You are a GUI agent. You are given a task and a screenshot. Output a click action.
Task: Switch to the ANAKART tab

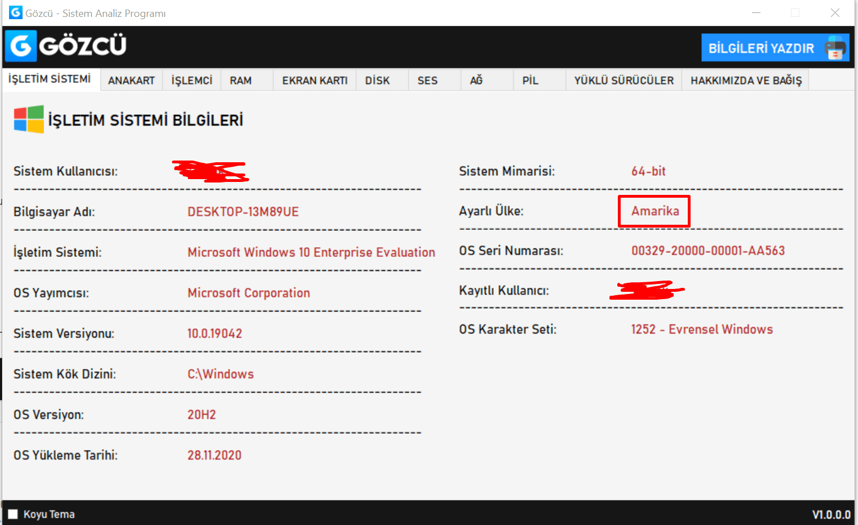click(x=131, y=81)
